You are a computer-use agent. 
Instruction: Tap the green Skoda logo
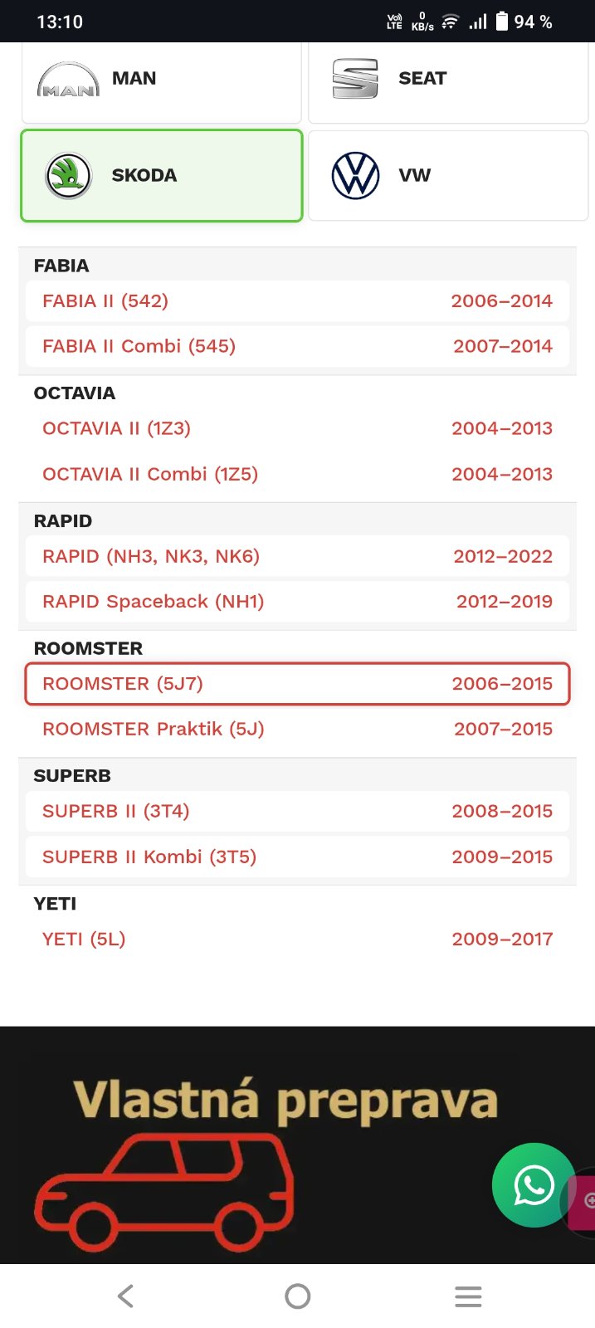[x=68, y=176]
